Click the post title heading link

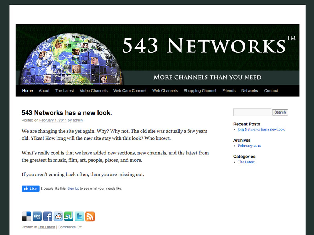(x=67, y=113)
